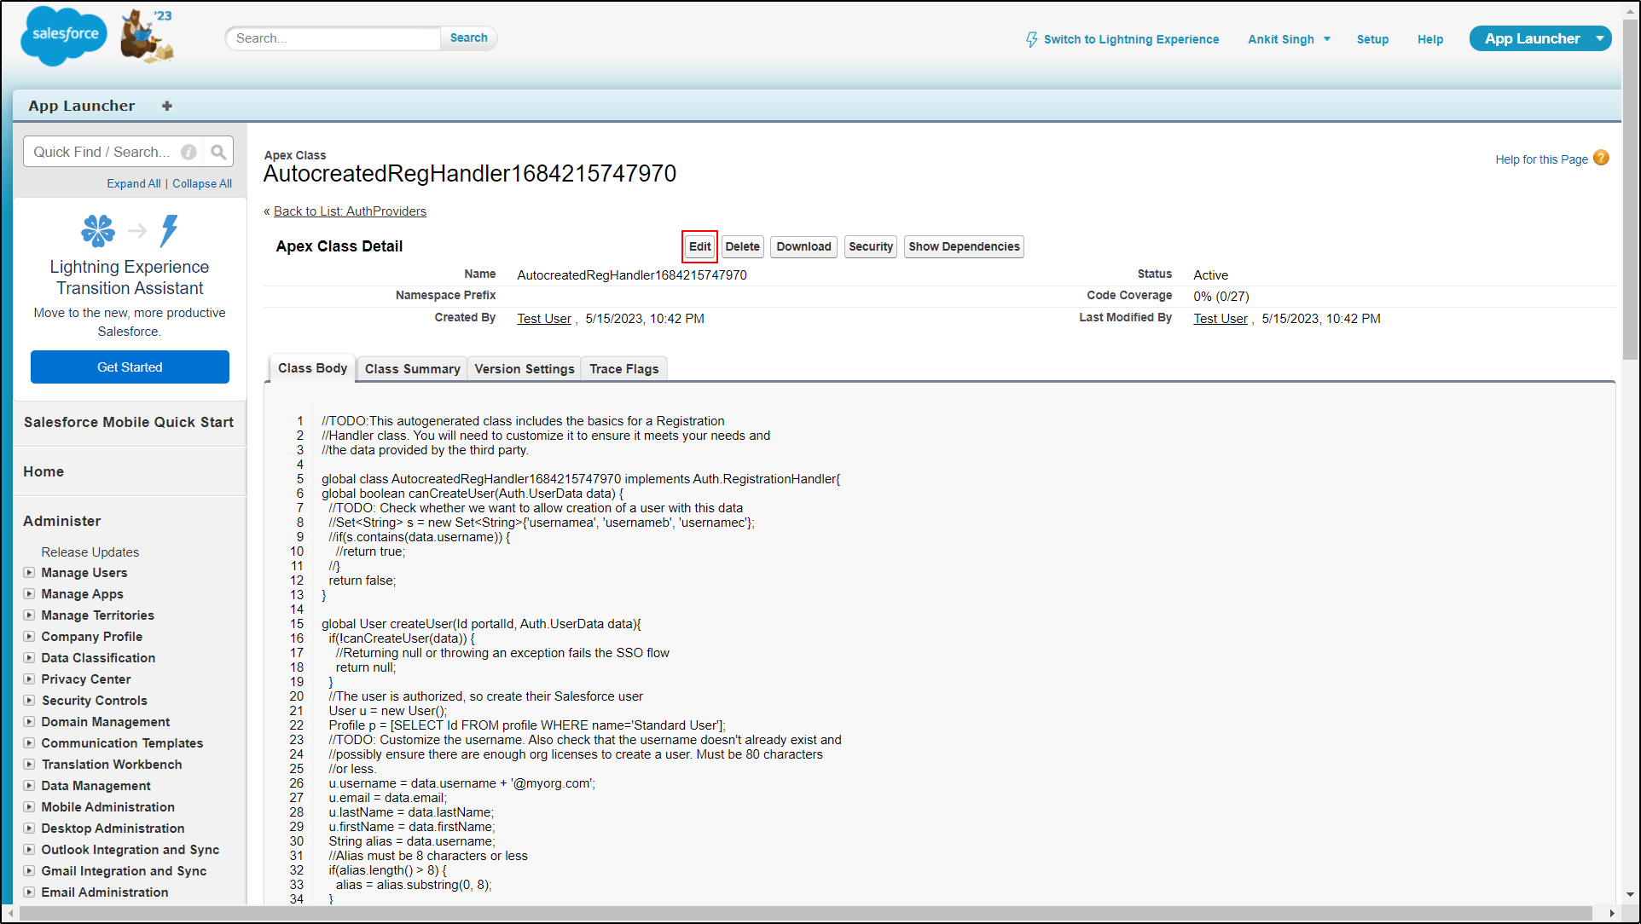Click the Help for this Page question icon
1641x924 pixels.
point(1601,159)
